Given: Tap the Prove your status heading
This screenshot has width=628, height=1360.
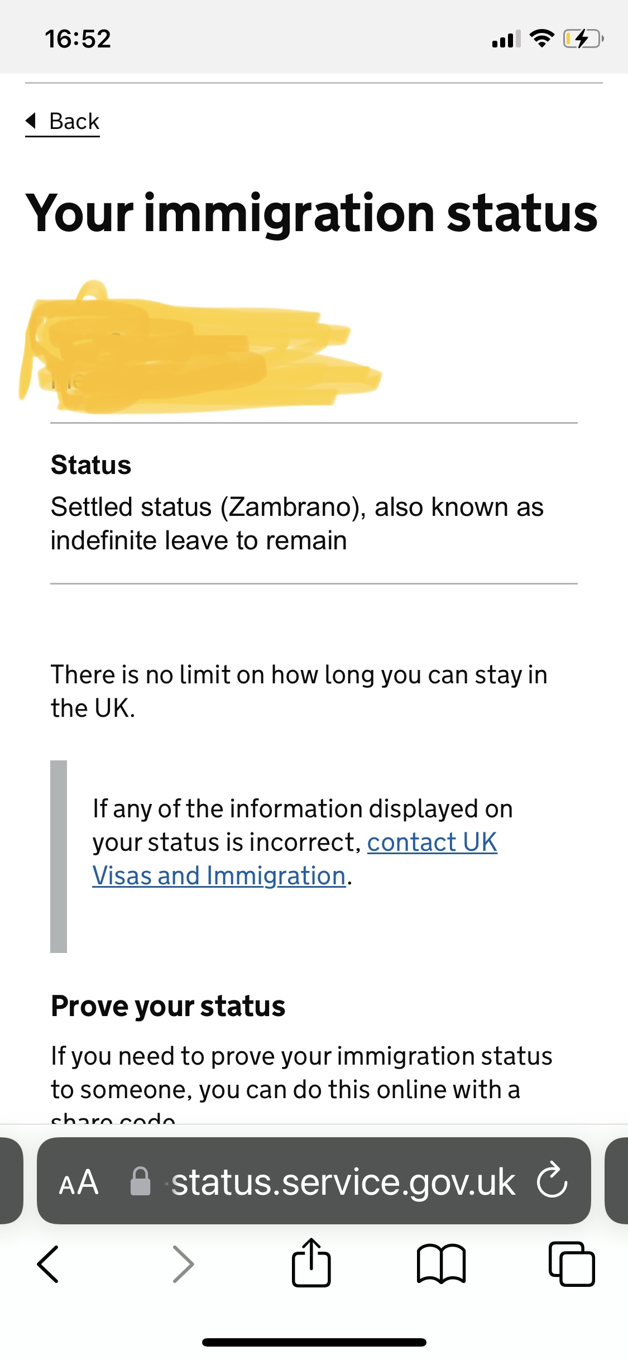Looking at the screenshot, I should tap(168, 1006).
